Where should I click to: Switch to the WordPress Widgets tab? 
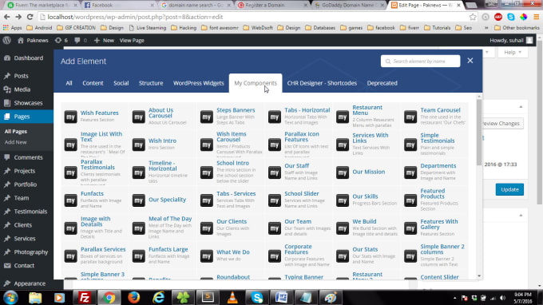pyautogui.click(x=198, y=83)
